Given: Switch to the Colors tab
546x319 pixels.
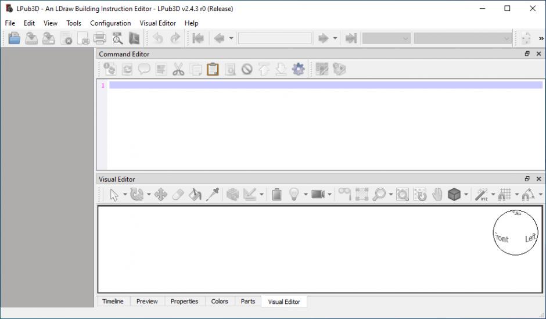Looking at the screenshot, I should click(220, 301).
